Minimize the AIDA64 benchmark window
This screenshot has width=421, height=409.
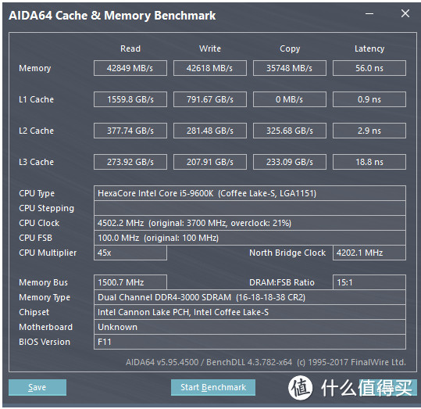pos(369,14)
